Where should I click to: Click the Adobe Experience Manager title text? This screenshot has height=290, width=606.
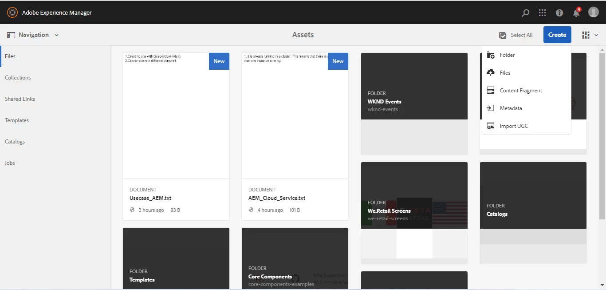[57, 12]
